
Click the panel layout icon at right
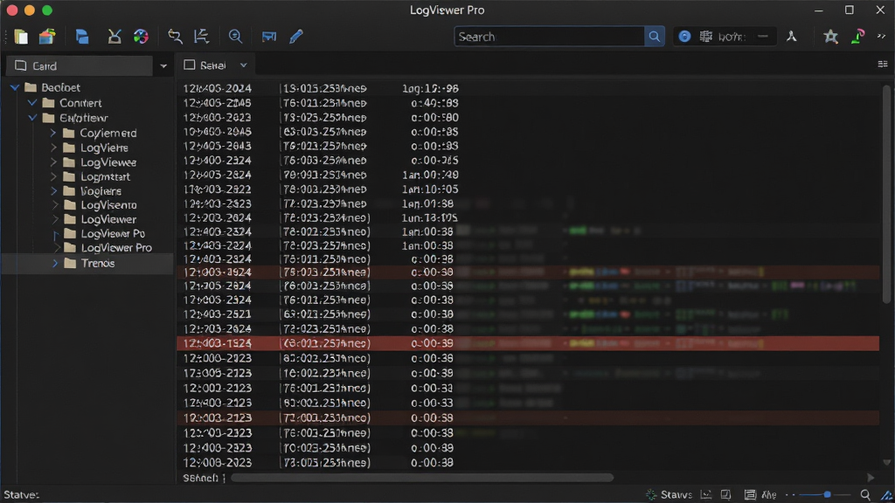click(883, 65)
